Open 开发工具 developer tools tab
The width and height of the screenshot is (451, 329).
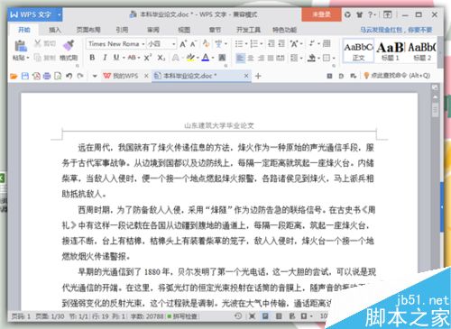[x=248, y=30]
